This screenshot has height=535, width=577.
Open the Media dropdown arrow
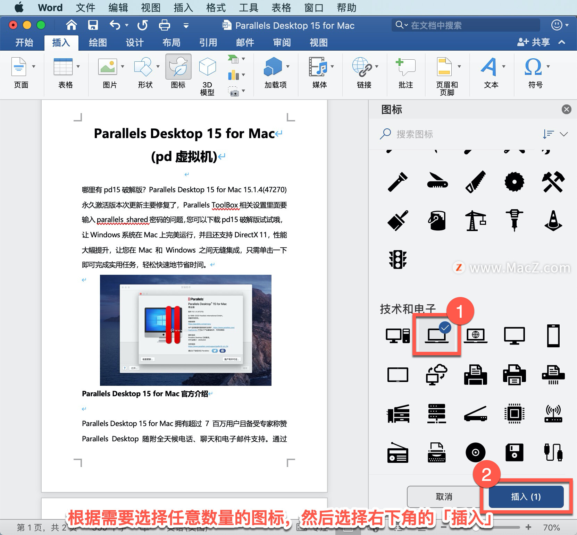(x=332, y=67)
